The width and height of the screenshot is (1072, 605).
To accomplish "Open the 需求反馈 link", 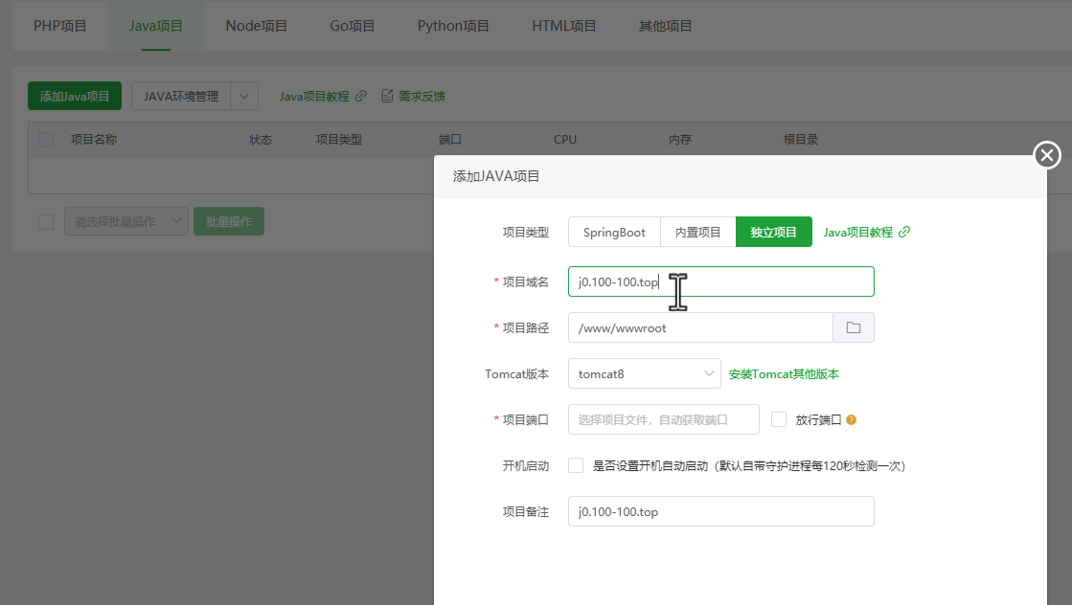I will 422,97.
